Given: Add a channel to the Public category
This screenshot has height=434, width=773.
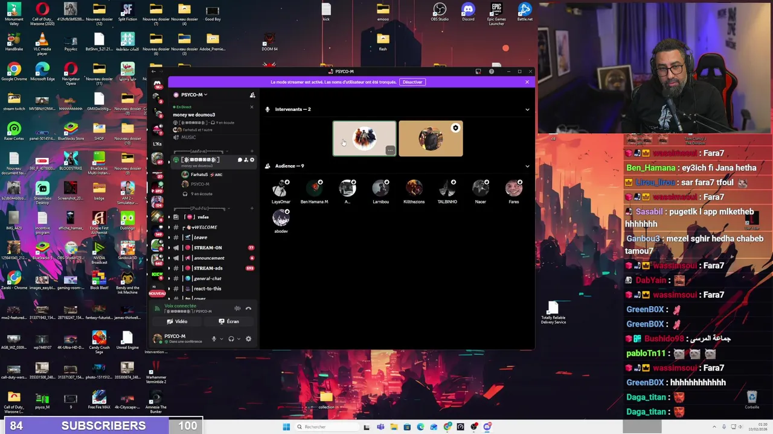Looking at the screenshot, I should (x=252, y=209).
